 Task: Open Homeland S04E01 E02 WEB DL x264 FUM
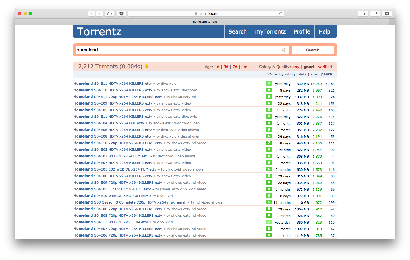115,169
